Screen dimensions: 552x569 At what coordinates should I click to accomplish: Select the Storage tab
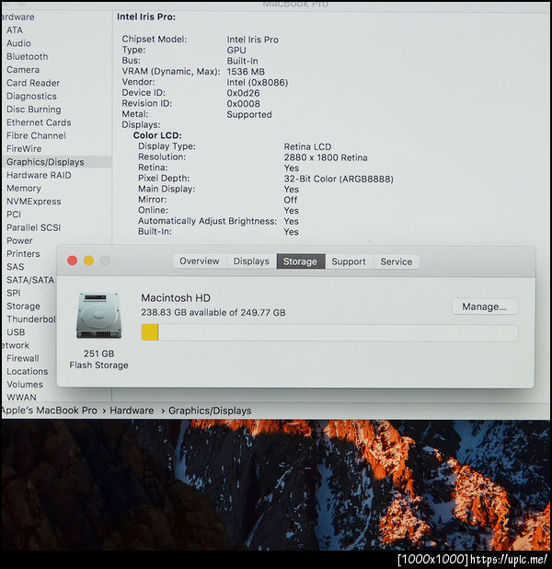300,261
